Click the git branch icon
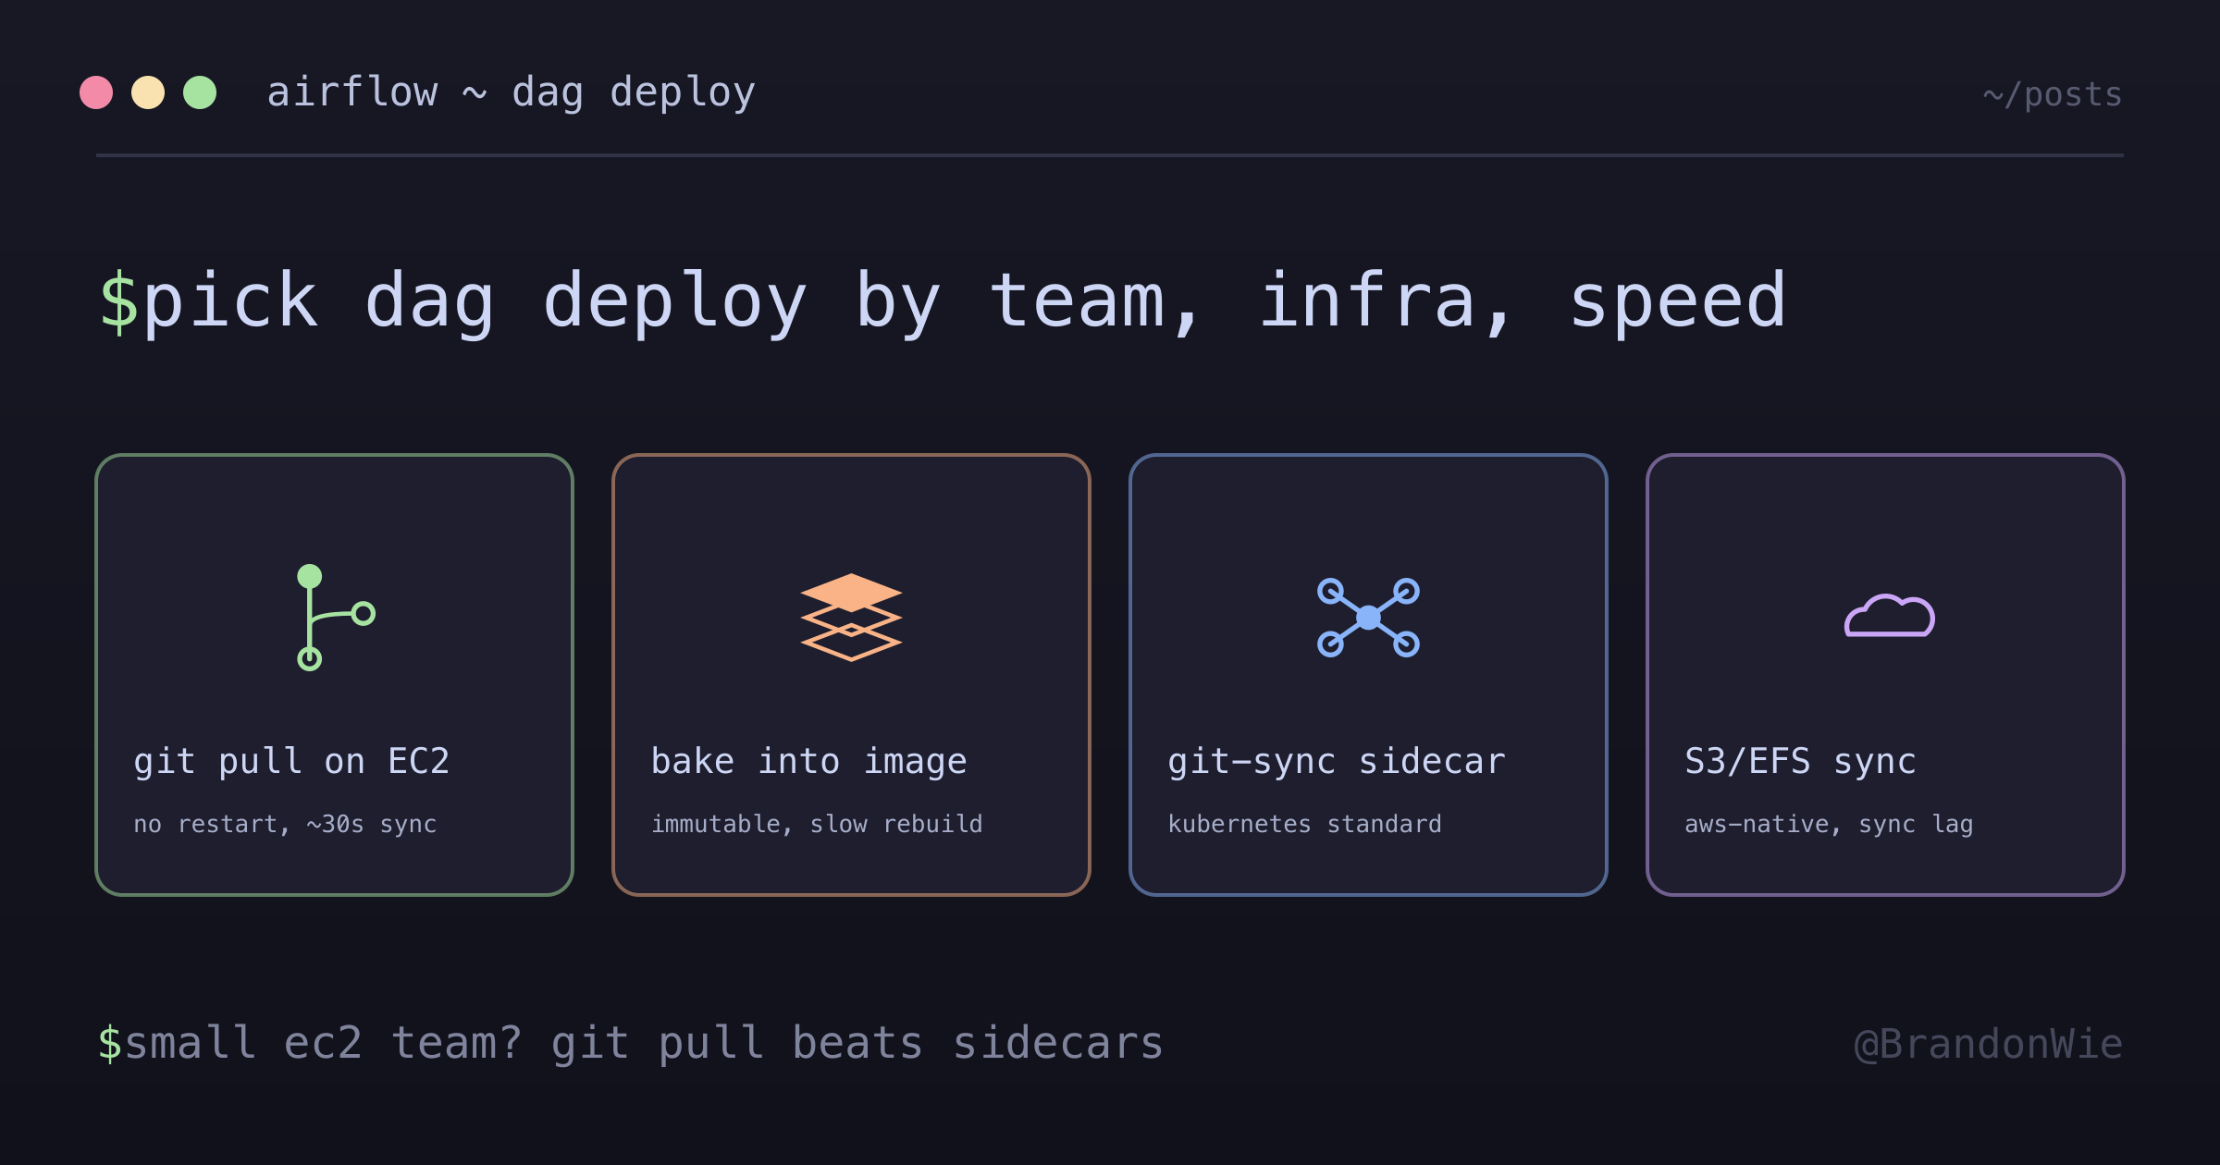 coord(335,617)
